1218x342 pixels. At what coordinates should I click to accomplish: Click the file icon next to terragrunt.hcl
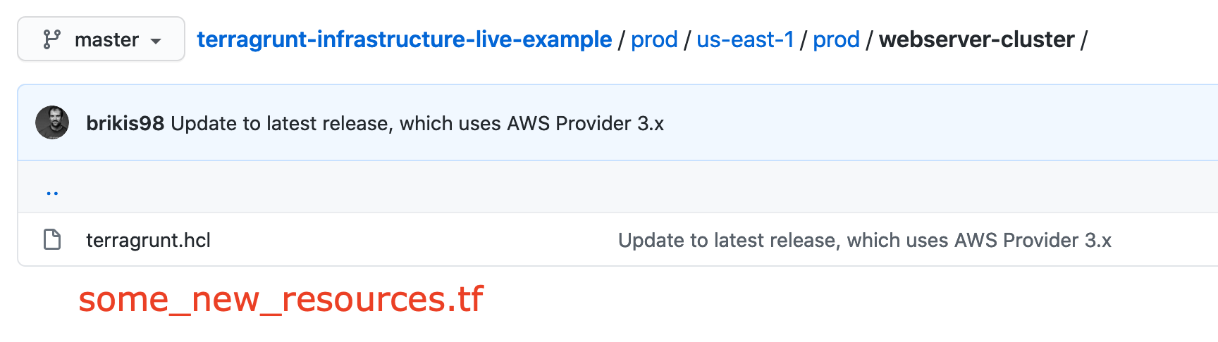click(52, 239)
